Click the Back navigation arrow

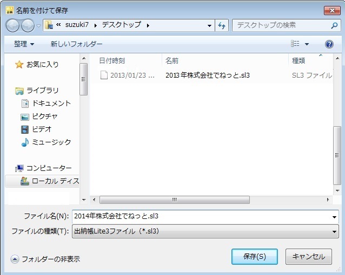pos(12,25)
